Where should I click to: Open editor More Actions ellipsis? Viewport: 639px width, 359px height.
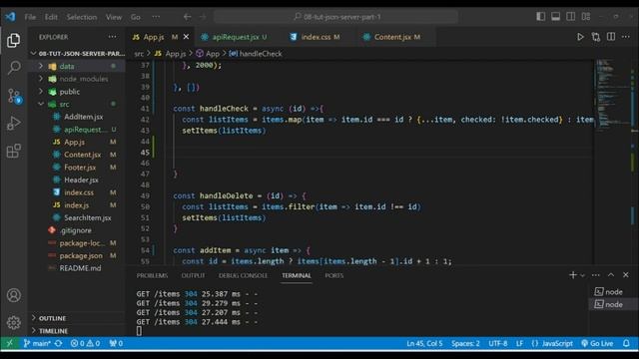click(x=626, y=37)
